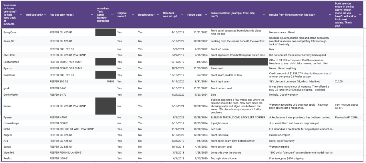Screen dimensions: 366x163
Task: Click the "AngelG" name cell
Action: 13,135
